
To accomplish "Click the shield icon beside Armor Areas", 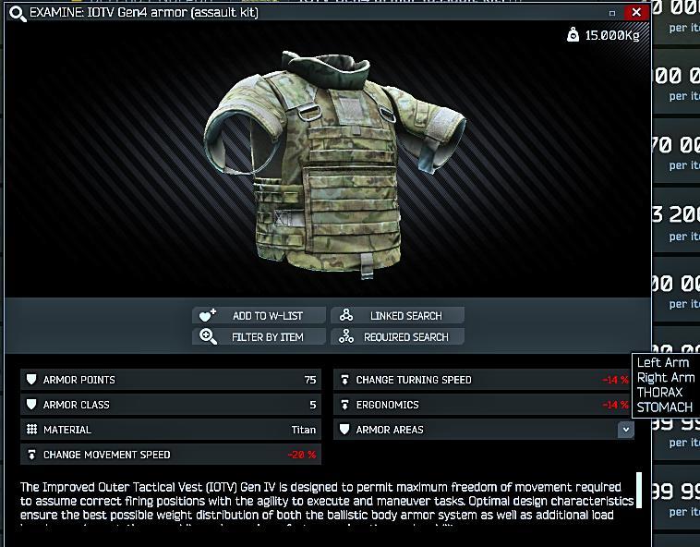I will click(344, 430).
